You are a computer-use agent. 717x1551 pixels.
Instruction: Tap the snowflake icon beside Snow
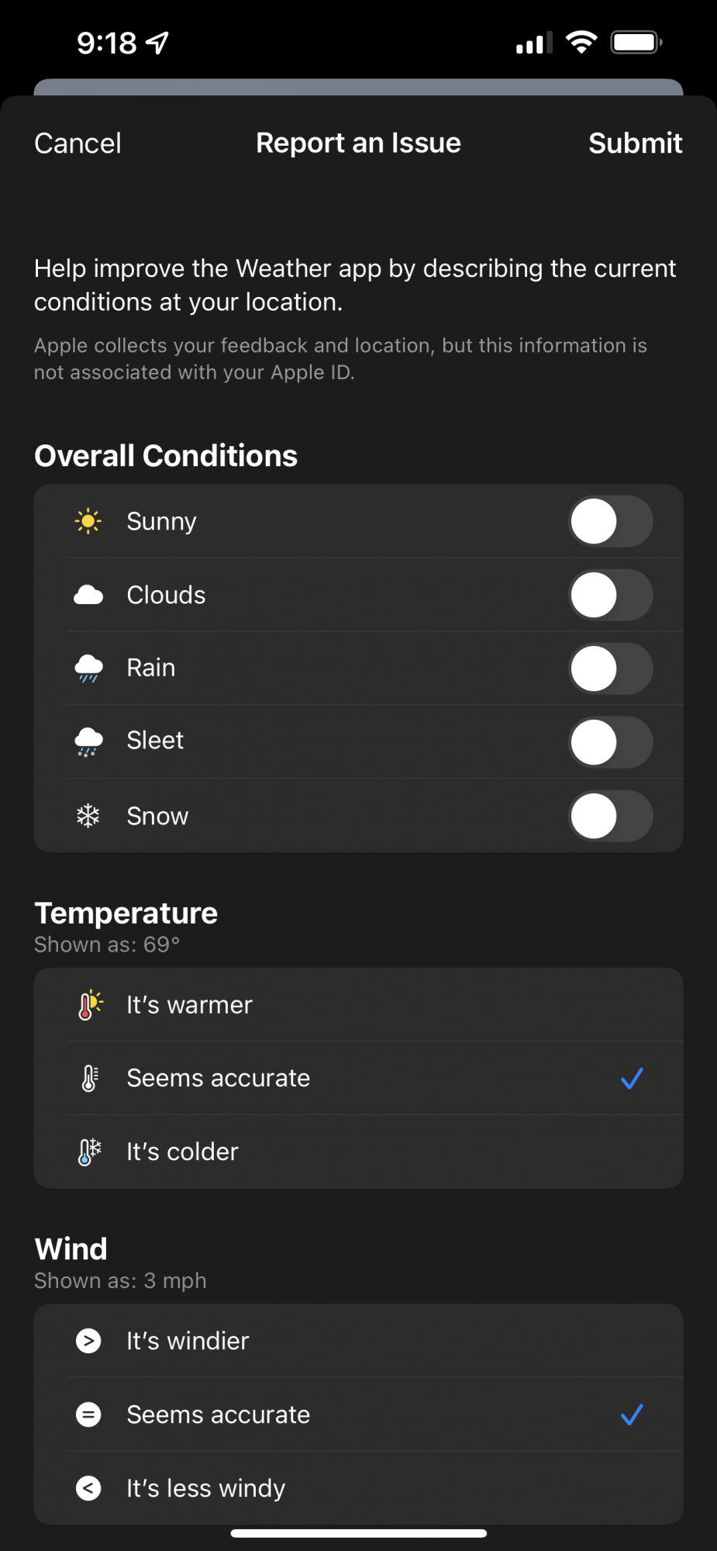(x=88, y=816)
